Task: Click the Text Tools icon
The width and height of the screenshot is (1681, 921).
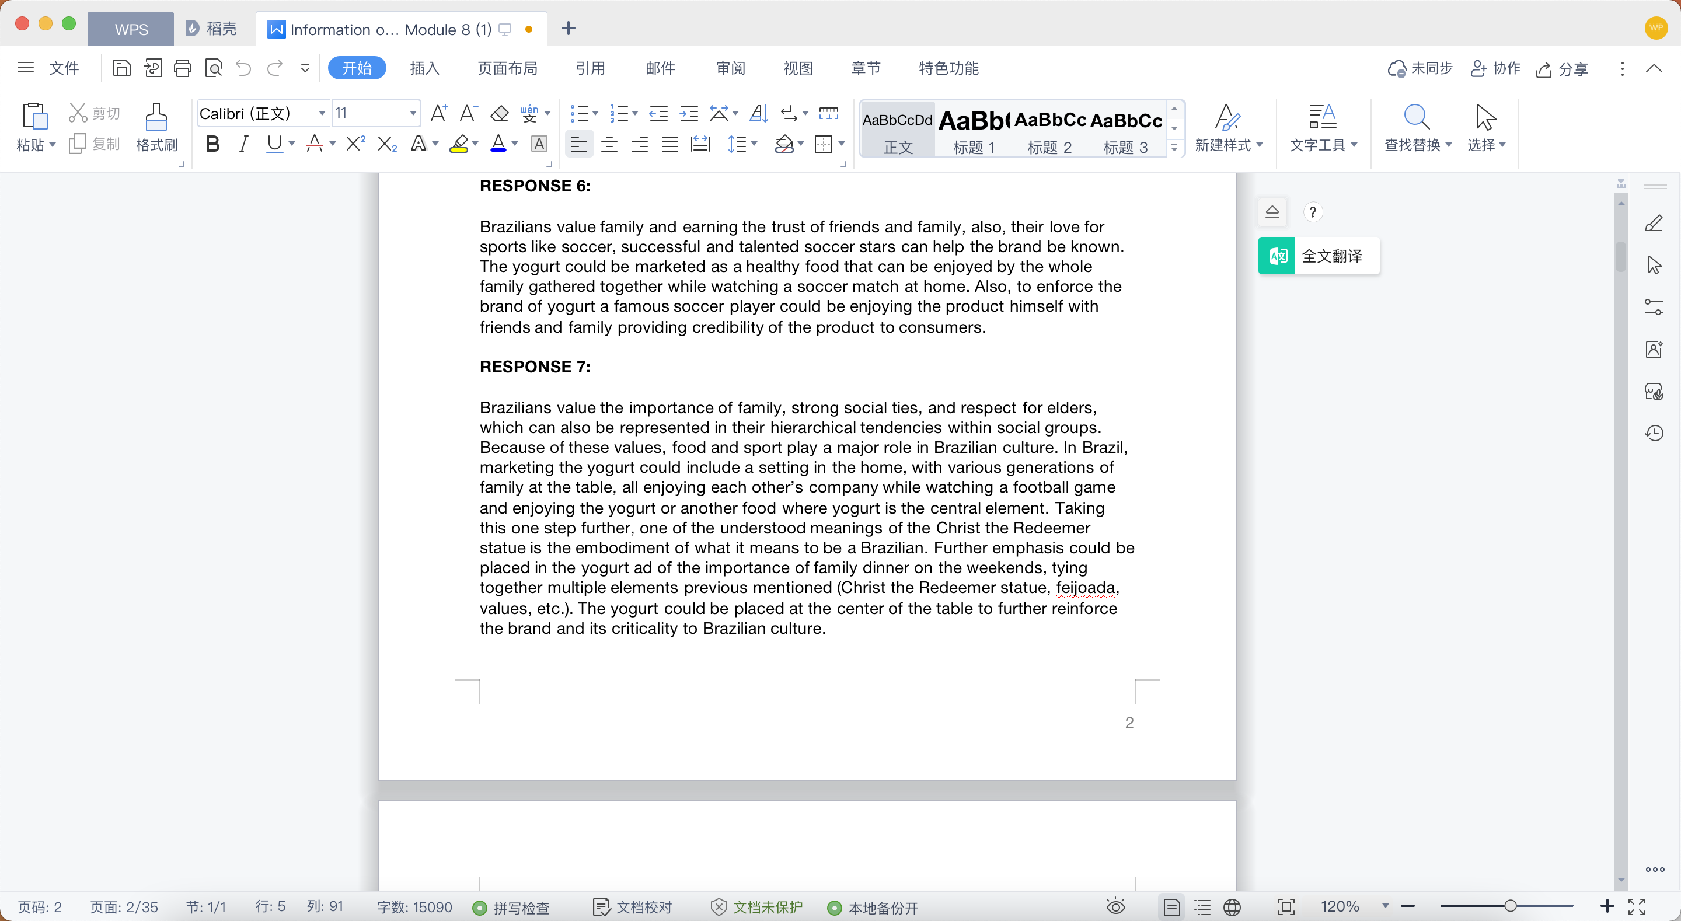Action: (x=1323, y=117)
